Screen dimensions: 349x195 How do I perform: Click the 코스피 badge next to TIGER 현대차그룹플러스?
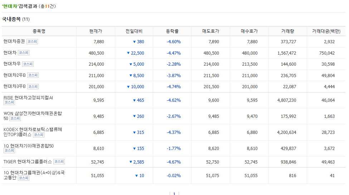(59, 162)
